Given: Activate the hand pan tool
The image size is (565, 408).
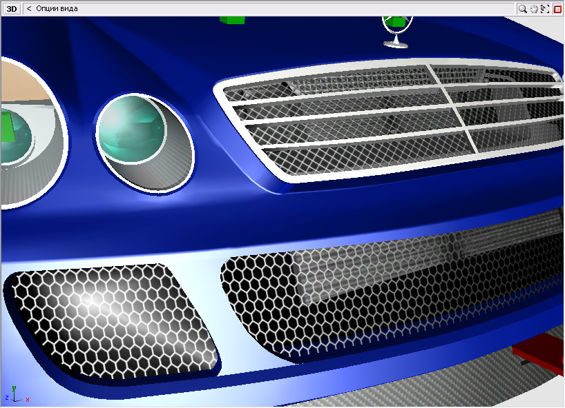Looking at the screenshot, I should [x=534, y=9].
